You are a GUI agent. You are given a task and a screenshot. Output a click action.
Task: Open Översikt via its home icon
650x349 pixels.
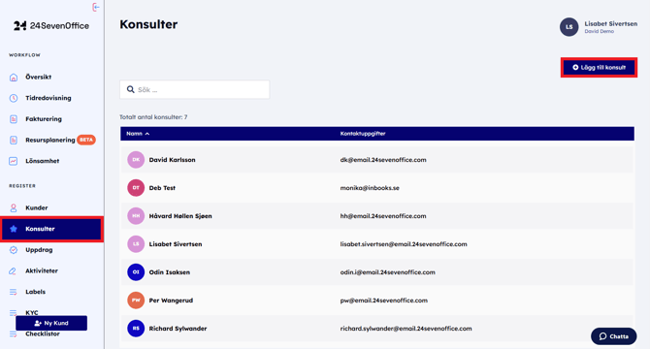coord(14,77)
